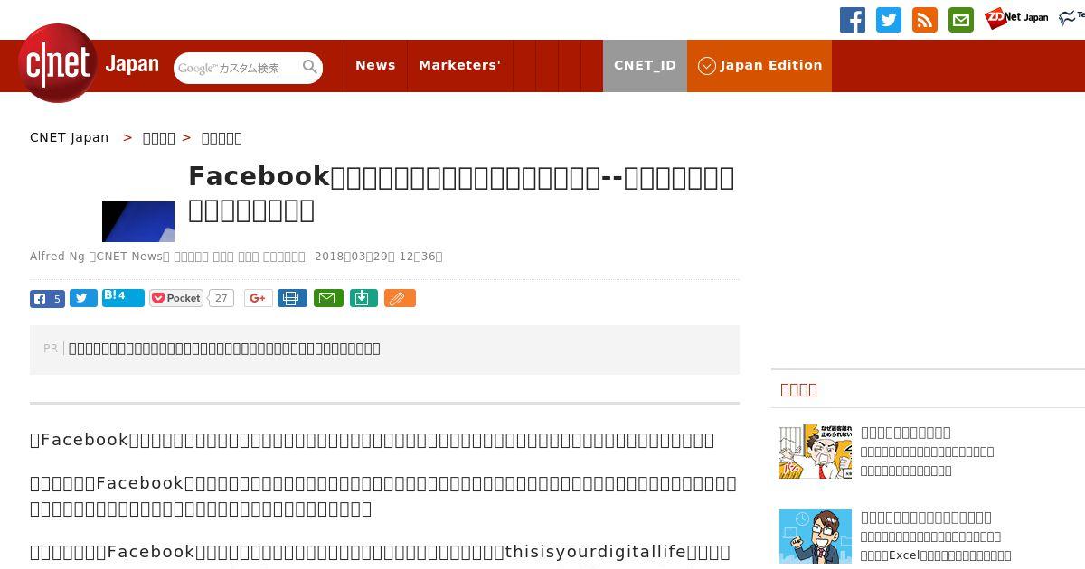1085x569 pixels.
Task: Open the orange RSS feed icon
Action: (925, 20)
